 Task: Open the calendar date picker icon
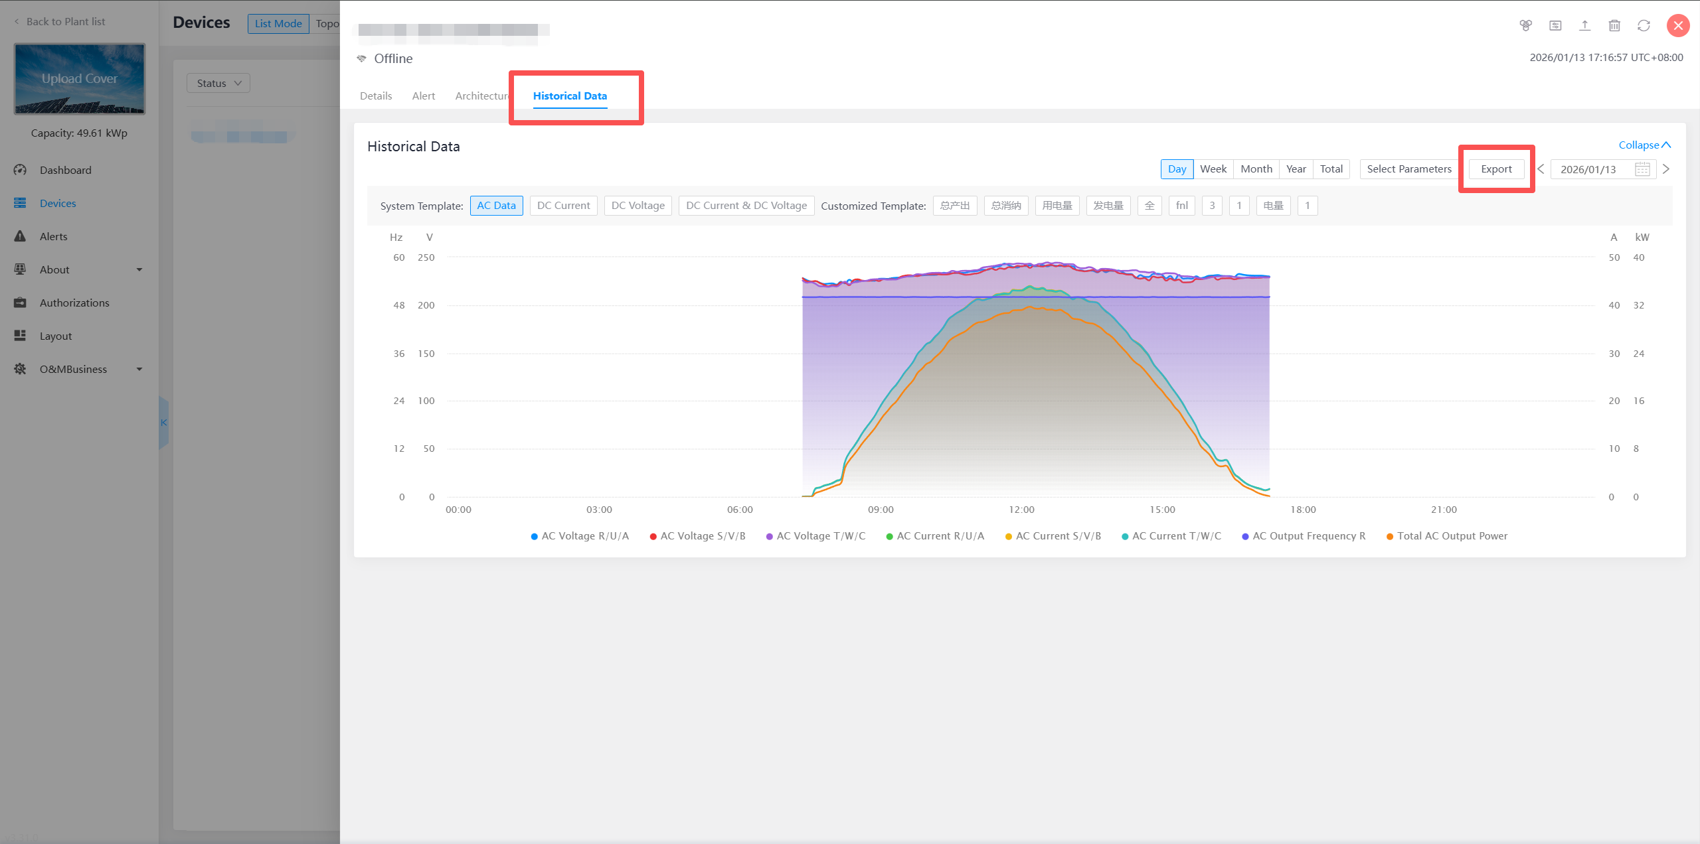tap(1642, 169)
